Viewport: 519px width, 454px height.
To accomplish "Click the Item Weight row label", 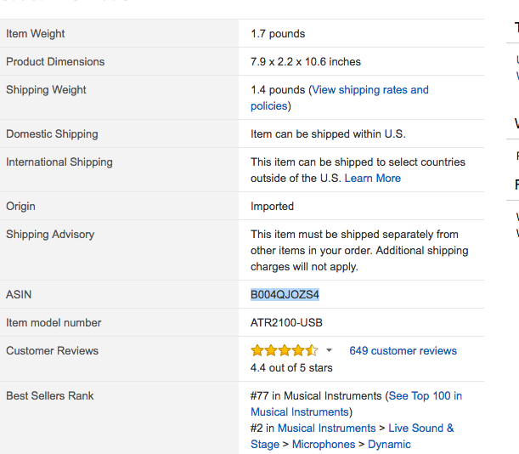I will [x=36, y=33].
